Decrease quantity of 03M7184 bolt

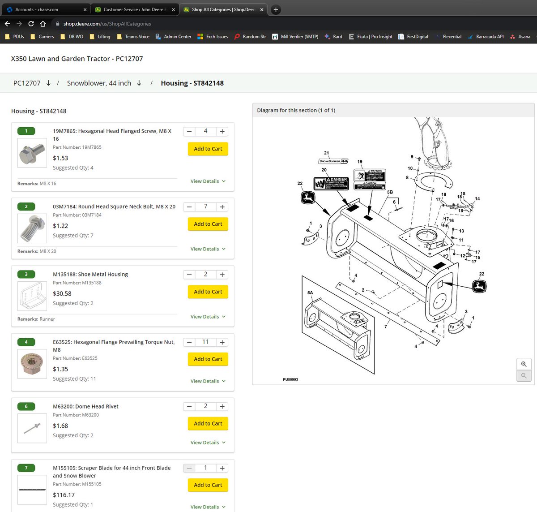189,207
